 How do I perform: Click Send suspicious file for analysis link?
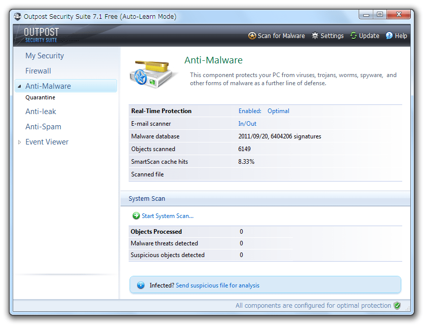click(218, 285)
